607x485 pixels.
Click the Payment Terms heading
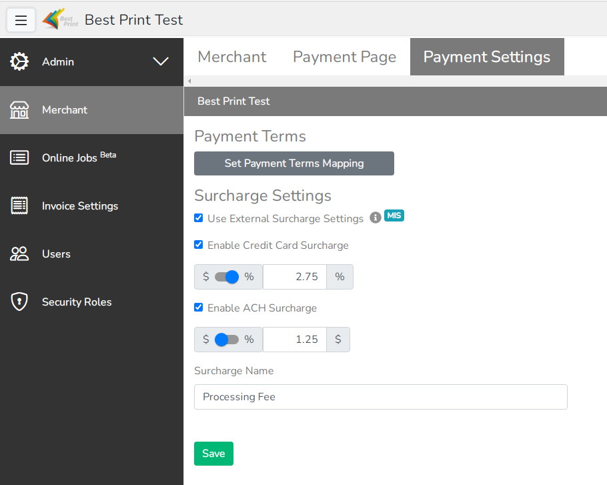250,136
